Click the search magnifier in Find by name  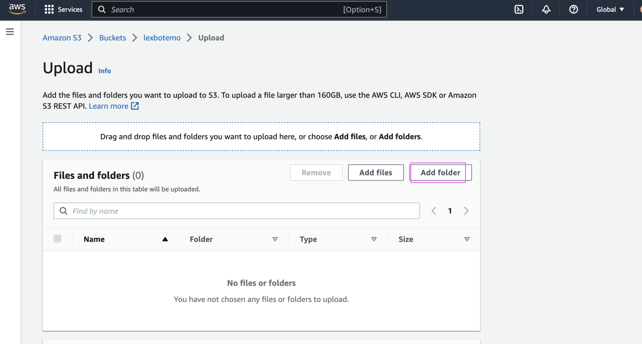point(63,211)
